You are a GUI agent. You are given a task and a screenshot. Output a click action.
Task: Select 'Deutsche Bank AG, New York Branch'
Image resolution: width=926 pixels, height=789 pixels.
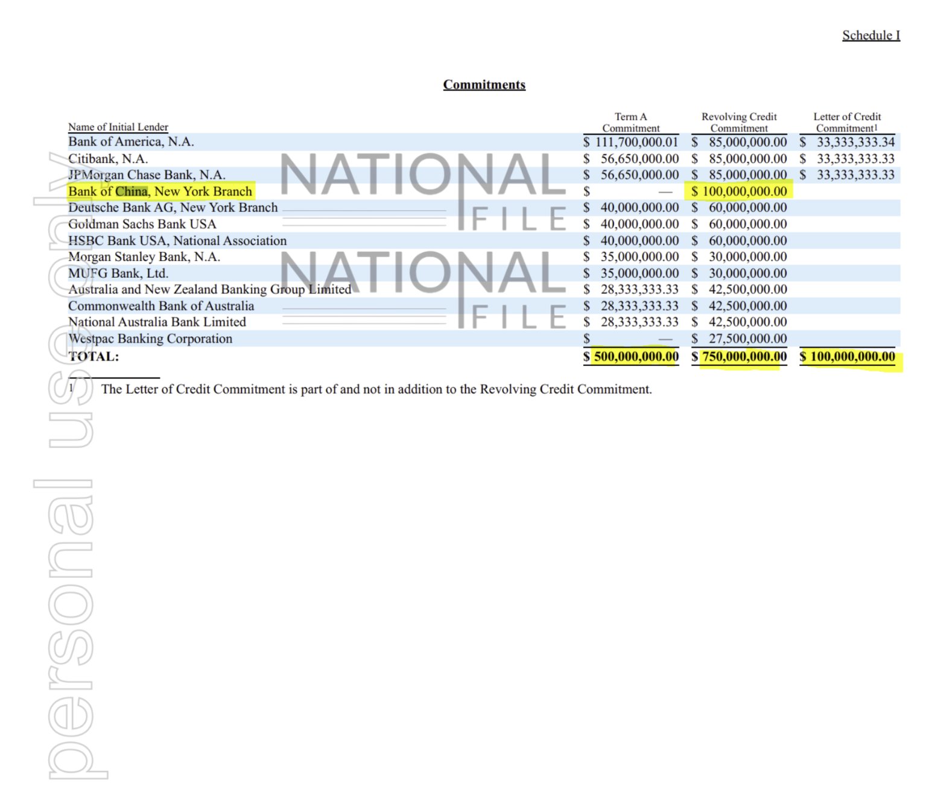pos(173,208)
